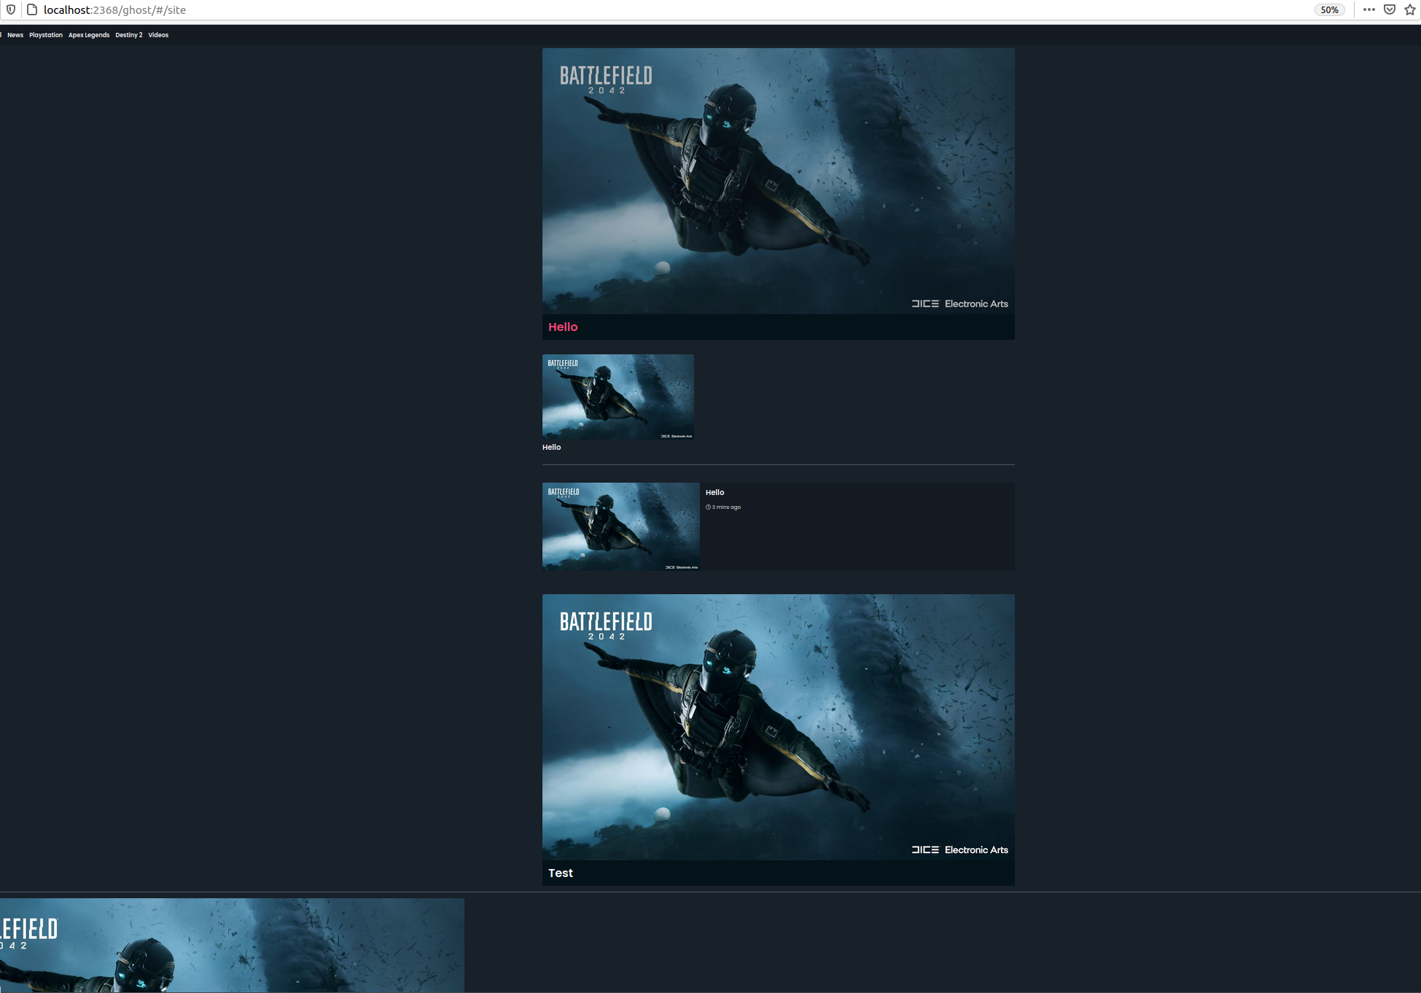Open the News navigation link
This screenshot has width=1421, height=993.
15,35
